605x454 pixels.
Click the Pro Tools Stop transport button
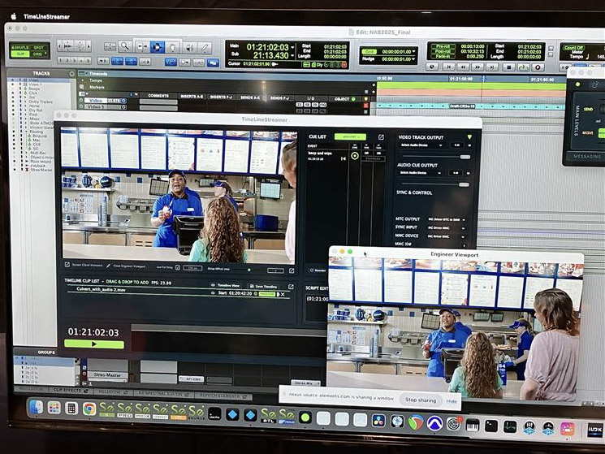pos(508,67)
